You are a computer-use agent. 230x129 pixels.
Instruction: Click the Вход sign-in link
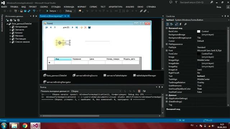[x=219, y=7]
